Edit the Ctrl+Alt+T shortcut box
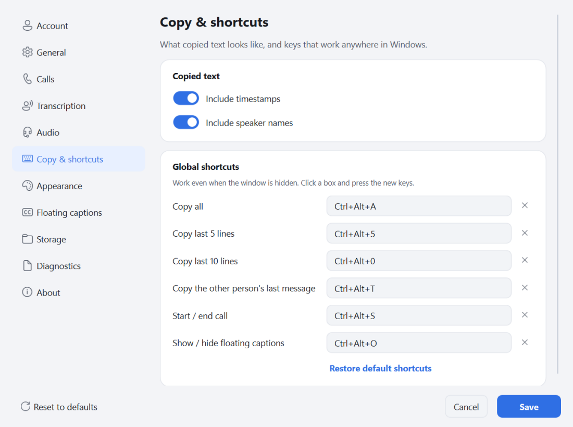This screenshot has height=427, width=573. [419, 288]
